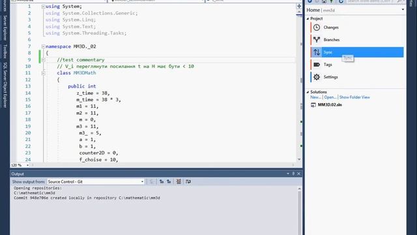
Task: Click the search magnifier icon in Team Explorer
Action: pos(399,1)
